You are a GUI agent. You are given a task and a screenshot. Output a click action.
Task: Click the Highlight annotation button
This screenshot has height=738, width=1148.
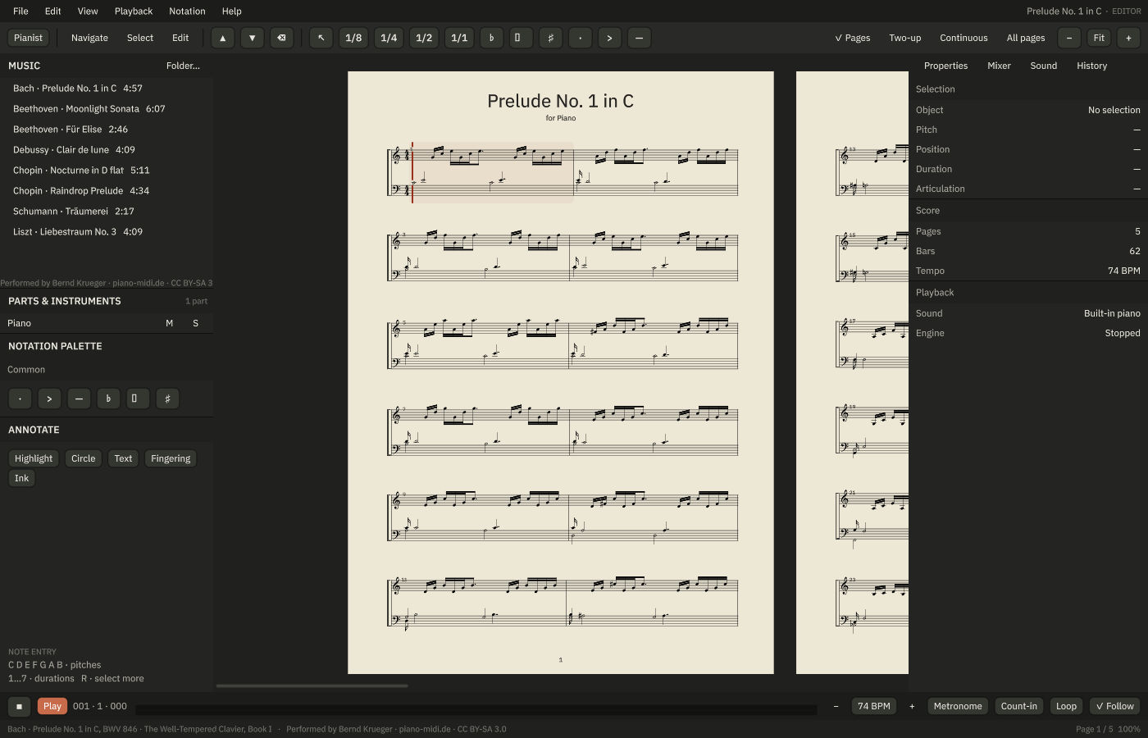(x=34, y=458)
